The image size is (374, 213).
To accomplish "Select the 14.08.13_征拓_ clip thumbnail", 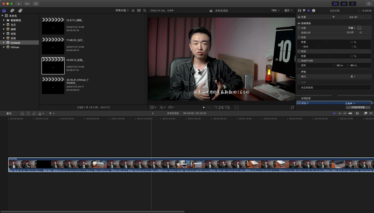I will [53, 65].
